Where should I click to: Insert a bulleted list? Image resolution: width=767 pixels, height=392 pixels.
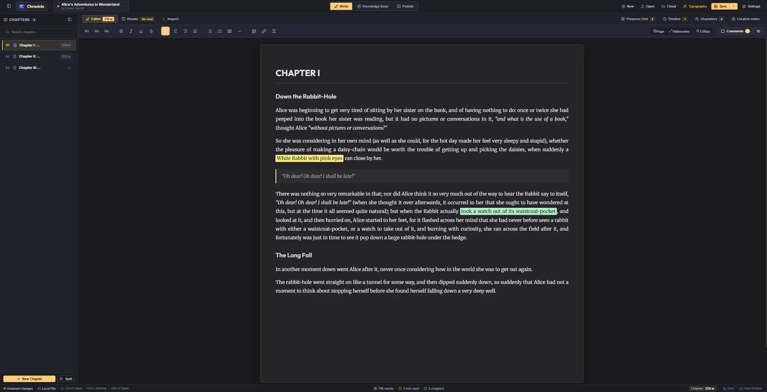tap(210, 31)
